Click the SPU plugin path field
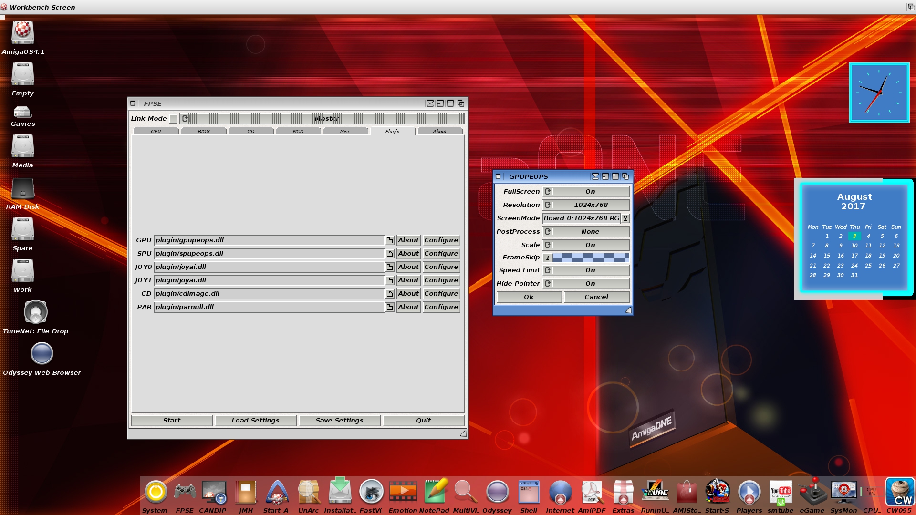Image resolution: width=916 pixels, height=515 pixels. coord(269,254)
